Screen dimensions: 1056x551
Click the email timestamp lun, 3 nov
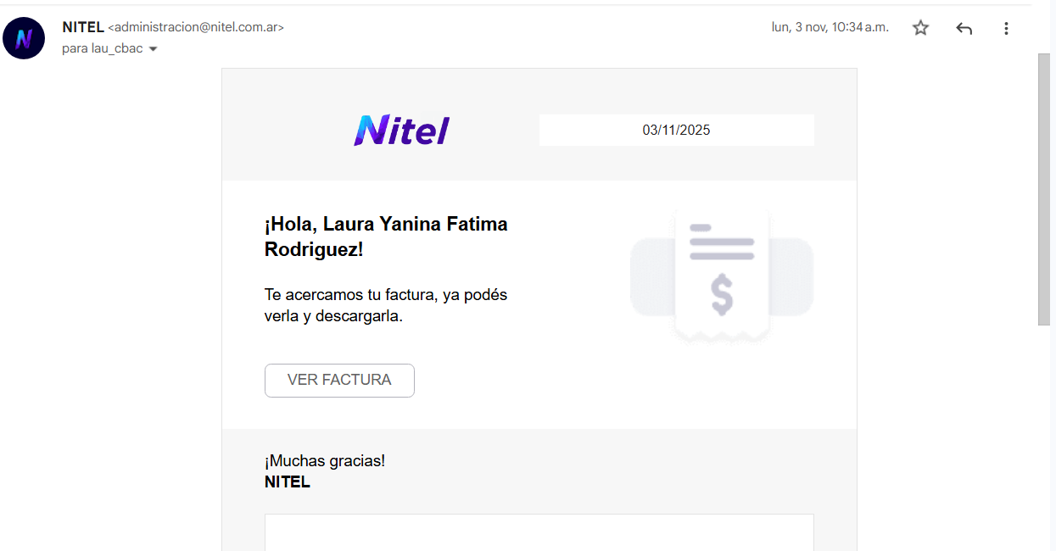tap(830, 27)
